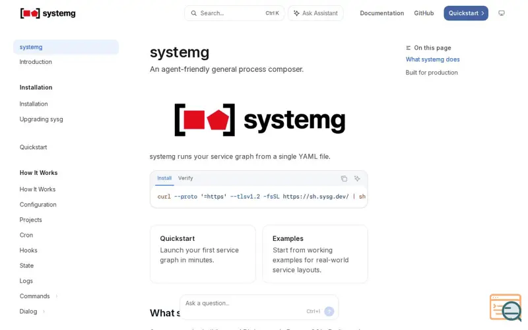
Task: Jump to Built for production section
Action: tap(432, 73)
